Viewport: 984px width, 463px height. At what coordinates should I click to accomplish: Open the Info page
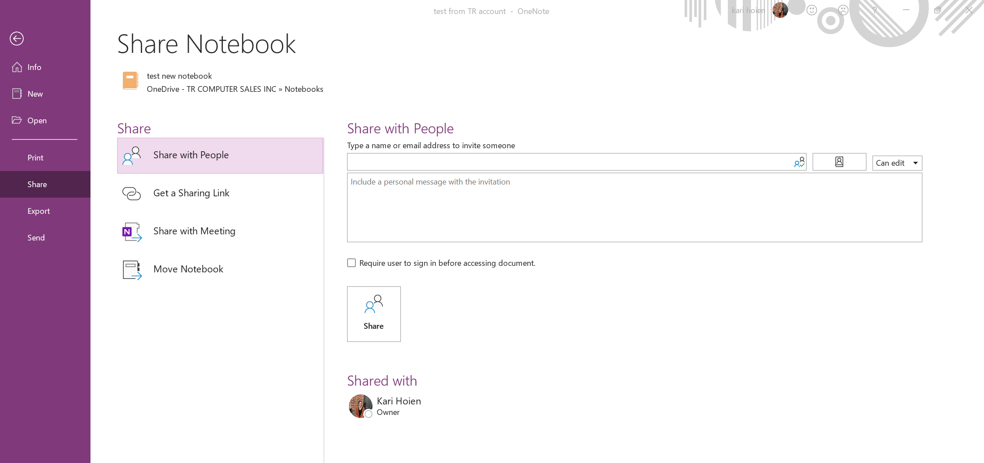[45, 67]
